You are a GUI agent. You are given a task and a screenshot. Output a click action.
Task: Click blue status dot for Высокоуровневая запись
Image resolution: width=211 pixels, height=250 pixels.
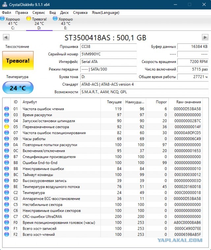coord(7,181)
